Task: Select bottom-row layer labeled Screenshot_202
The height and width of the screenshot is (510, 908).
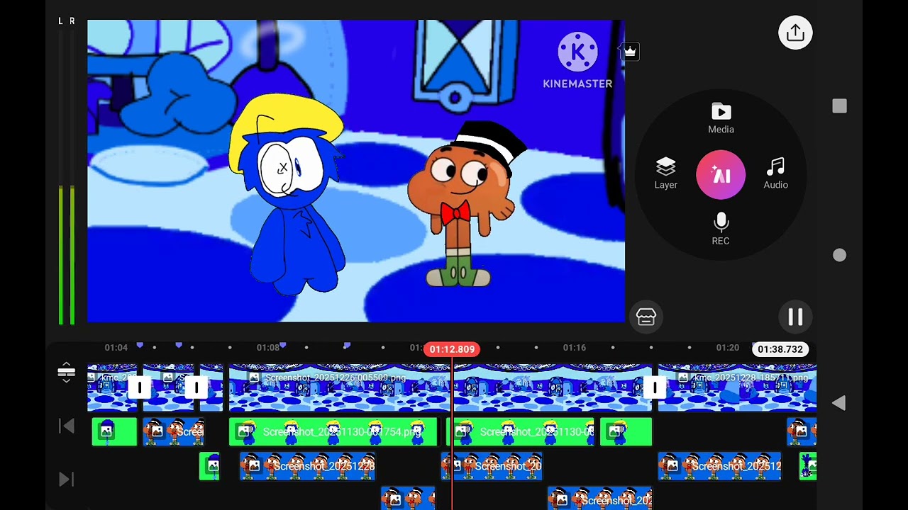Action: 599,499
